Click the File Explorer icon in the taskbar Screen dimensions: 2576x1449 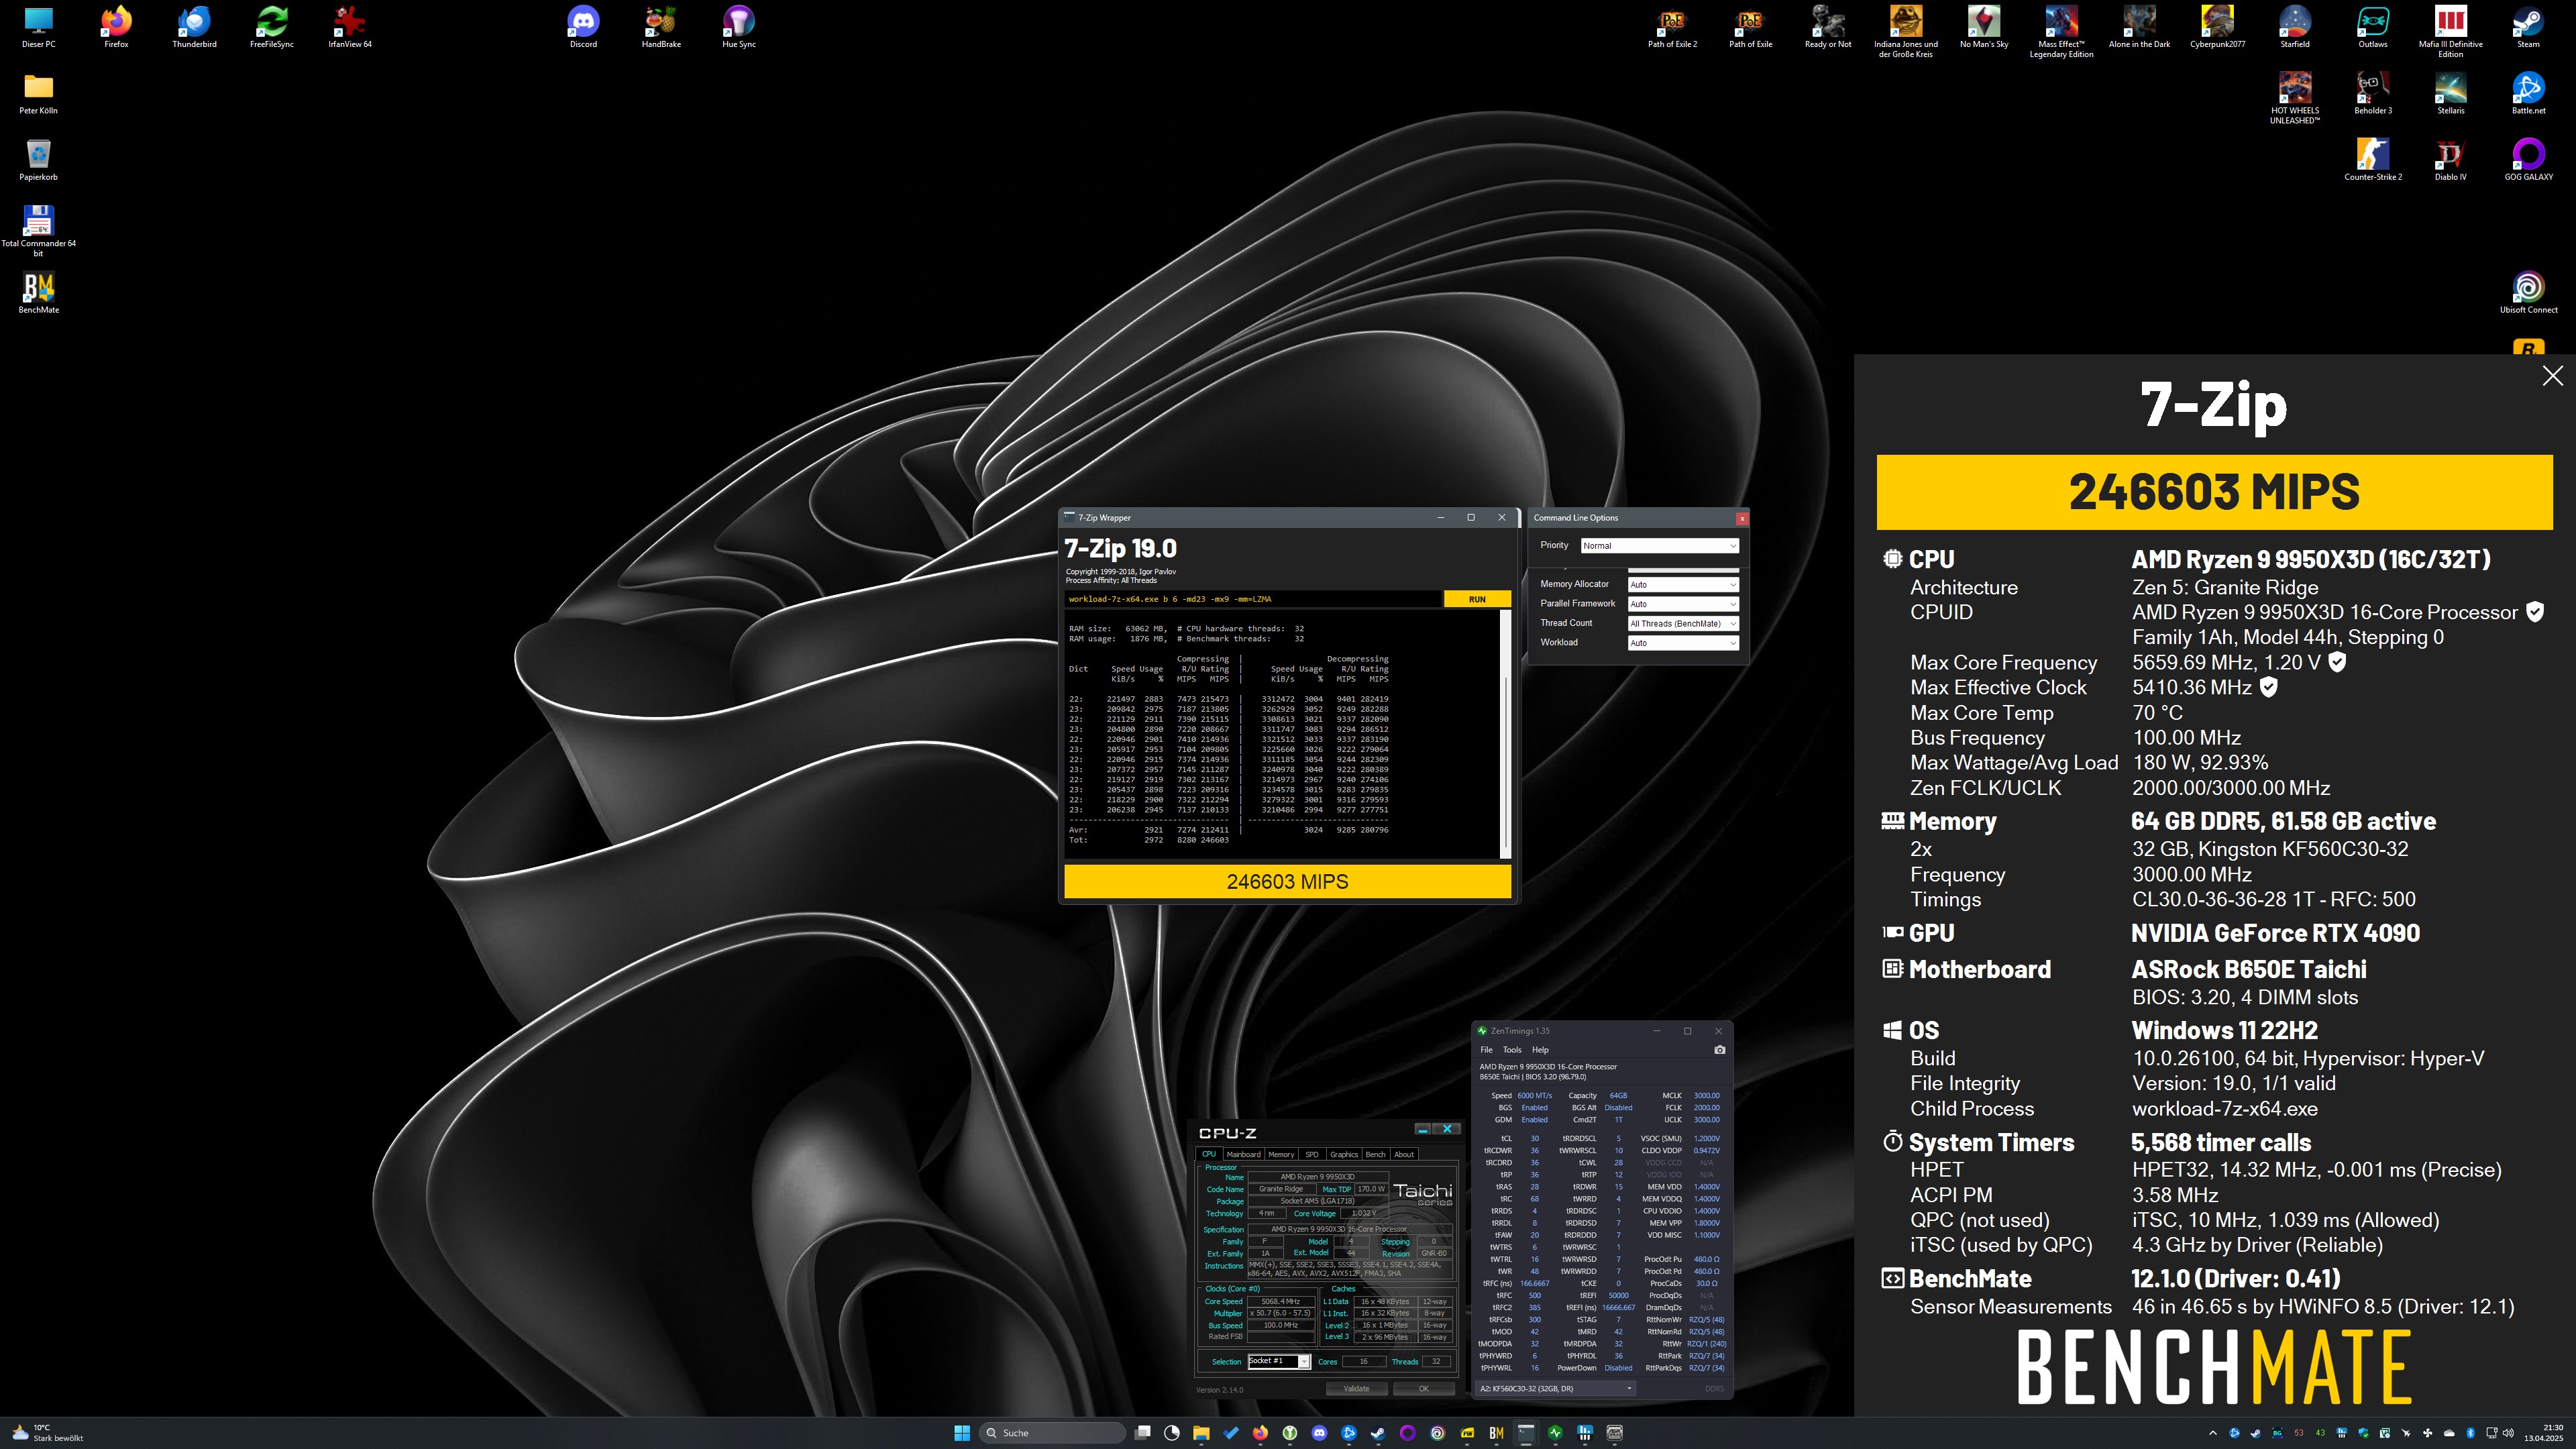click(1201, 1433)
